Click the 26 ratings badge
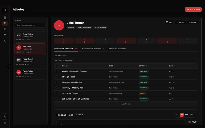The image size is (205, 128). click(x=79, y=115)
